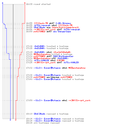The width and height of the screenshot is (116, 129).
Task: Click the blue score 8 at chart top
Action: (x=3, y=3)
